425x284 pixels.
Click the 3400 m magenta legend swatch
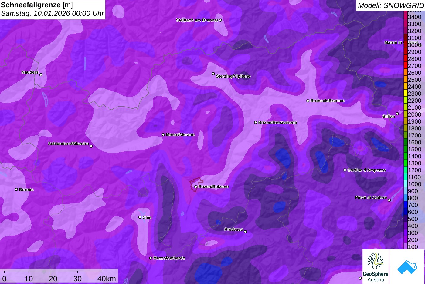(405, 17)
